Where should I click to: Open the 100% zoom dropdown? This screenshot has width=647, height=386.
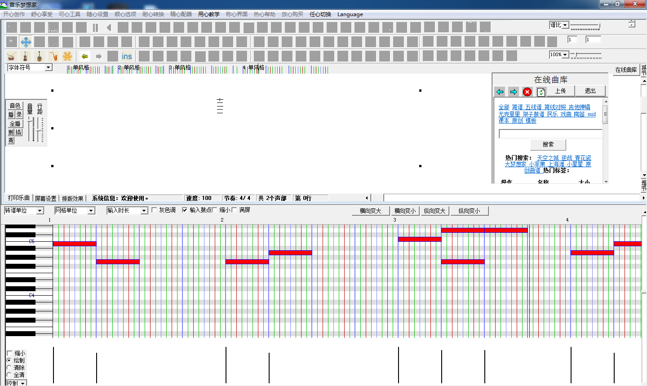[x=559, y=54]
